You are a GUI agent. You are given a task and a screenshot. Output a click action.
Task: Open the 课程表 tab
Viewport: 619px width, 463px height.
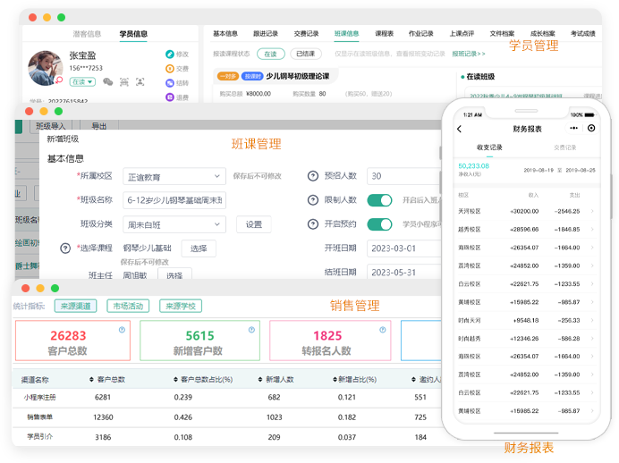pyautogui.click(x=384, y=34)
